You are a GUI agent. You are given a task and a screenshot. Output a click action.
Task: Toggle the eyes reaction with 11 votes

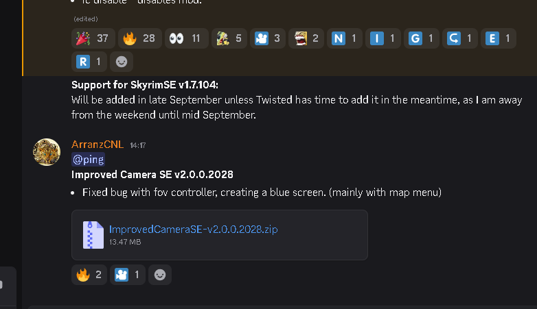click(186, 38)
